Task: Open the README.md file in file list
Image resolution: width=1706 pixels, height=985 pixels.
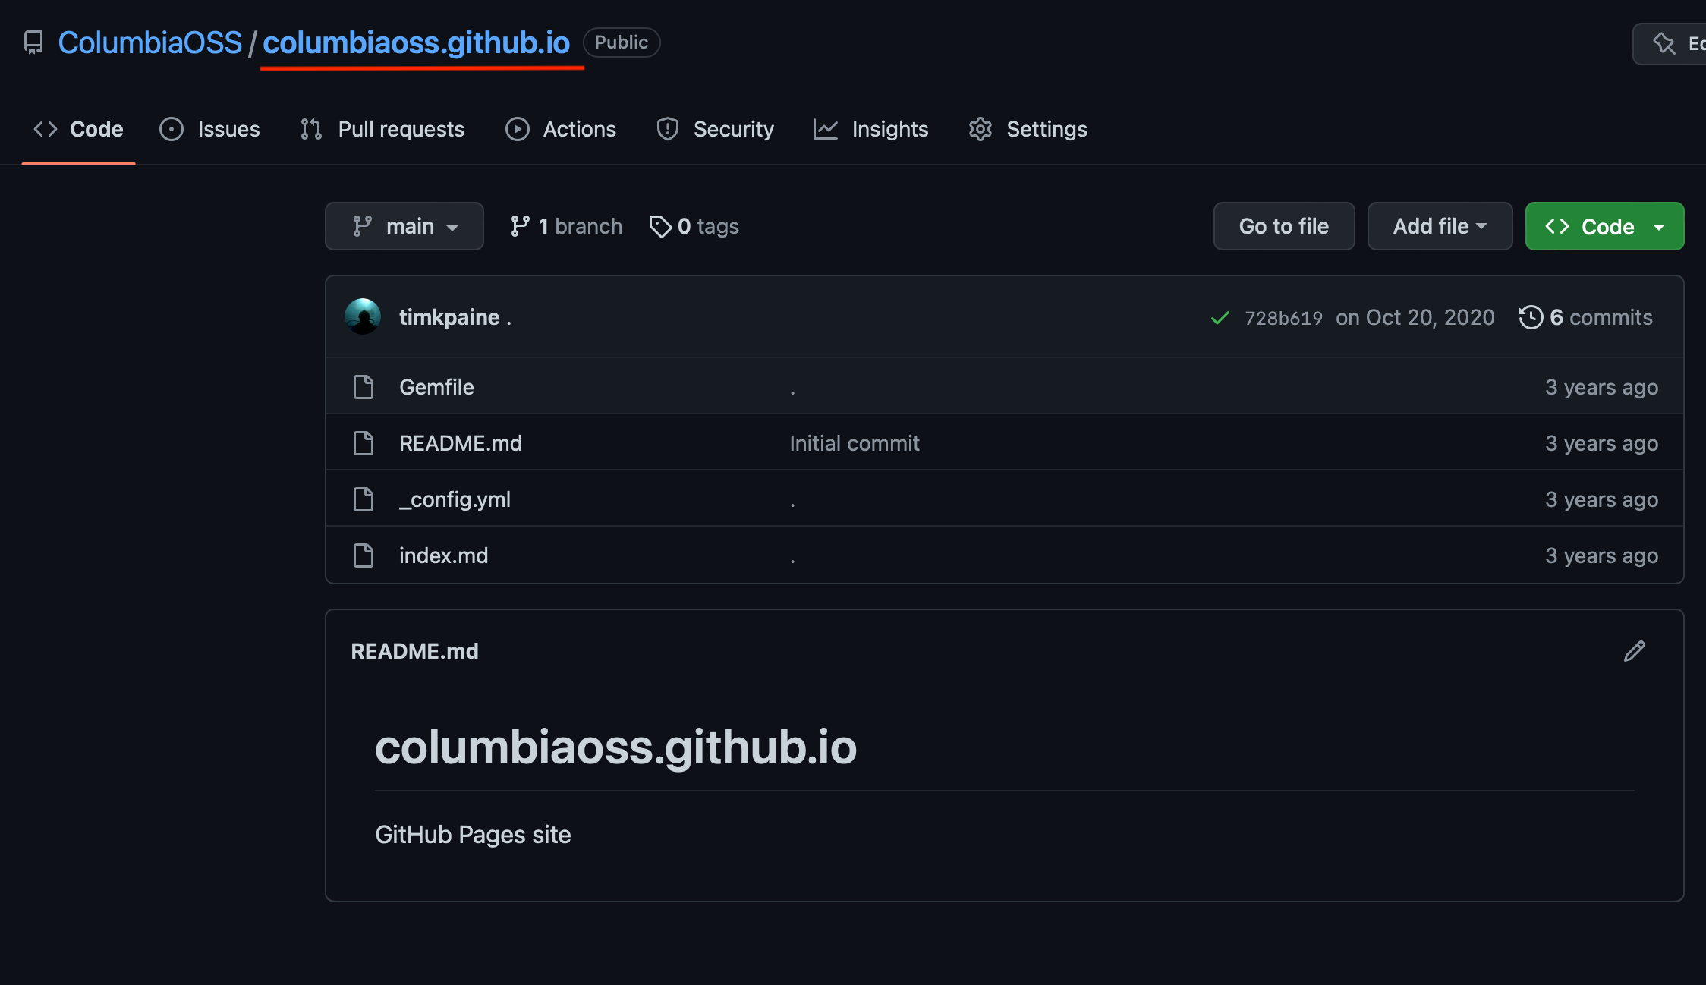Action: 461,443
